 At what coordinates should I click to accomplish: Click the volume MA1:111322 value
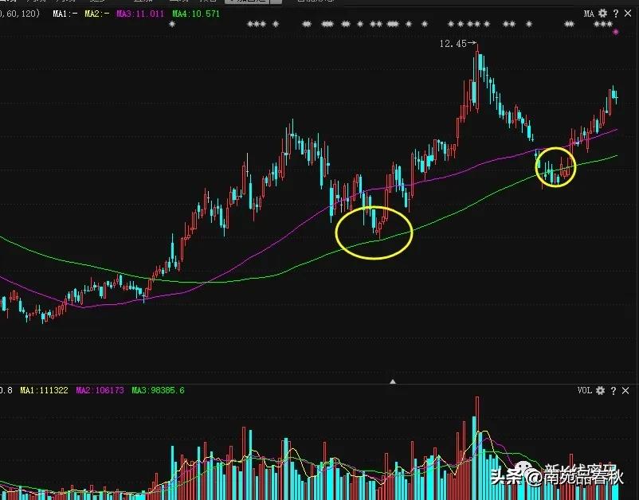click(x=44, y=390)
